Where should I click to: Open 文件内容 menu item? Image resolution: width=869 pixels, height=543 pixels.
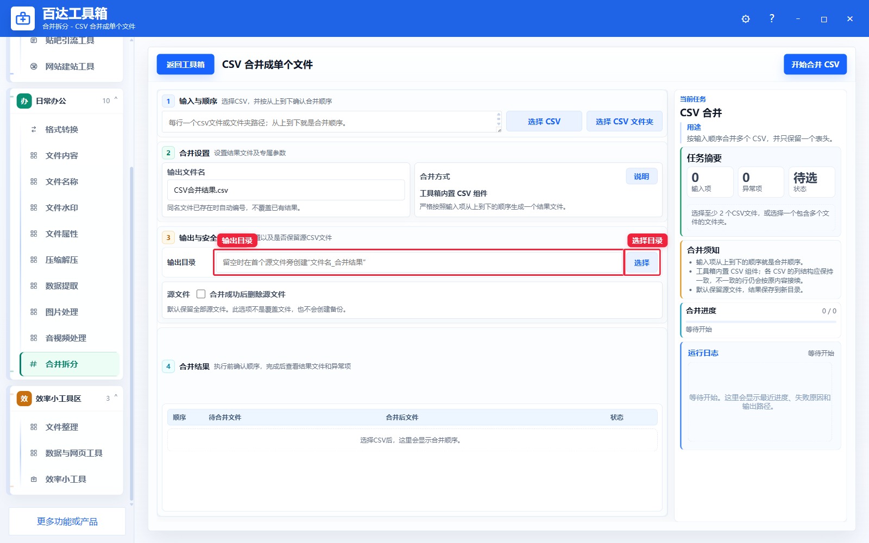(x=70, y=155)
